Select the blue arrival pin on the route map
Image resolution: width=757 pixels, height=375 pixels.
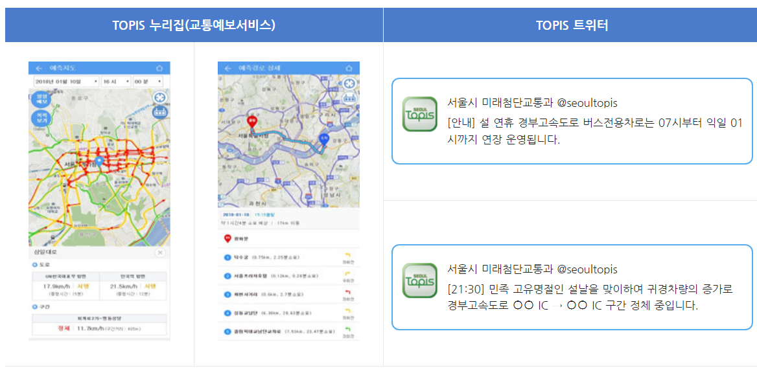point(325,140)
